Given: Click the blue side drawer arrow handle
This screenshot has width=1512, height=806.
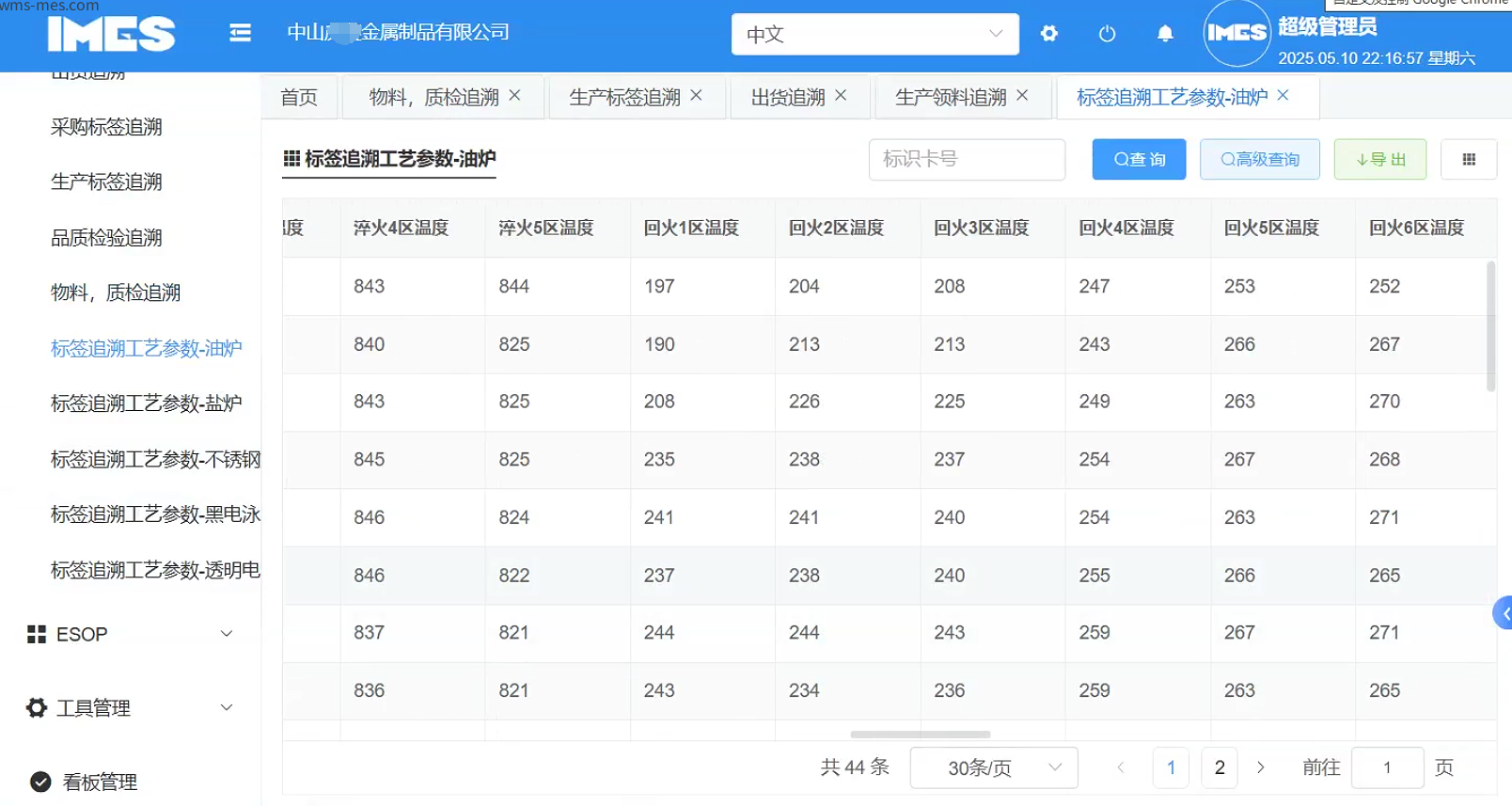Looking at the screenshot, I should click(1504, 613).
